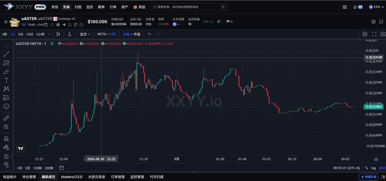Switch to the 收益统计 tab
This screenshot has width=386, height=181.
click(x=10, y=177)
